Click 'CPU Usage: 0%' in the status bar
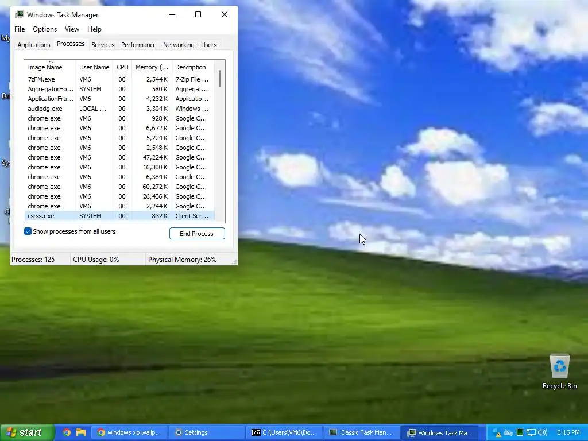 point(96,260)
